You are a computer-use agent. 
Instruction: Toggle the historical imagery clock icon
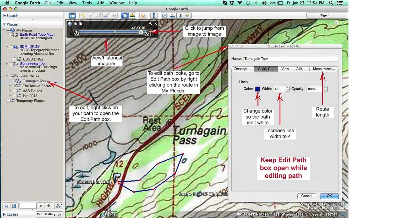point(125,15)
